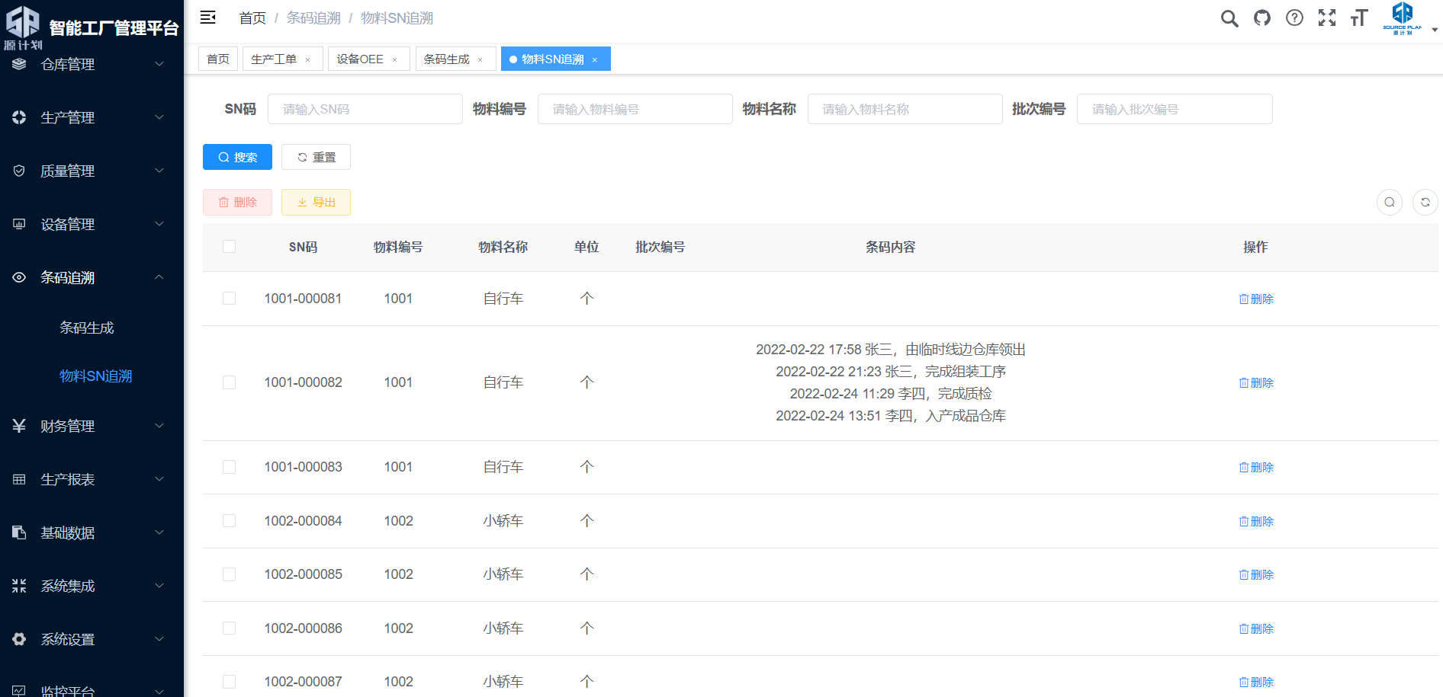Focus the SN码 input field
Viewport: 1443px width, 697px height.
point(365,109)
